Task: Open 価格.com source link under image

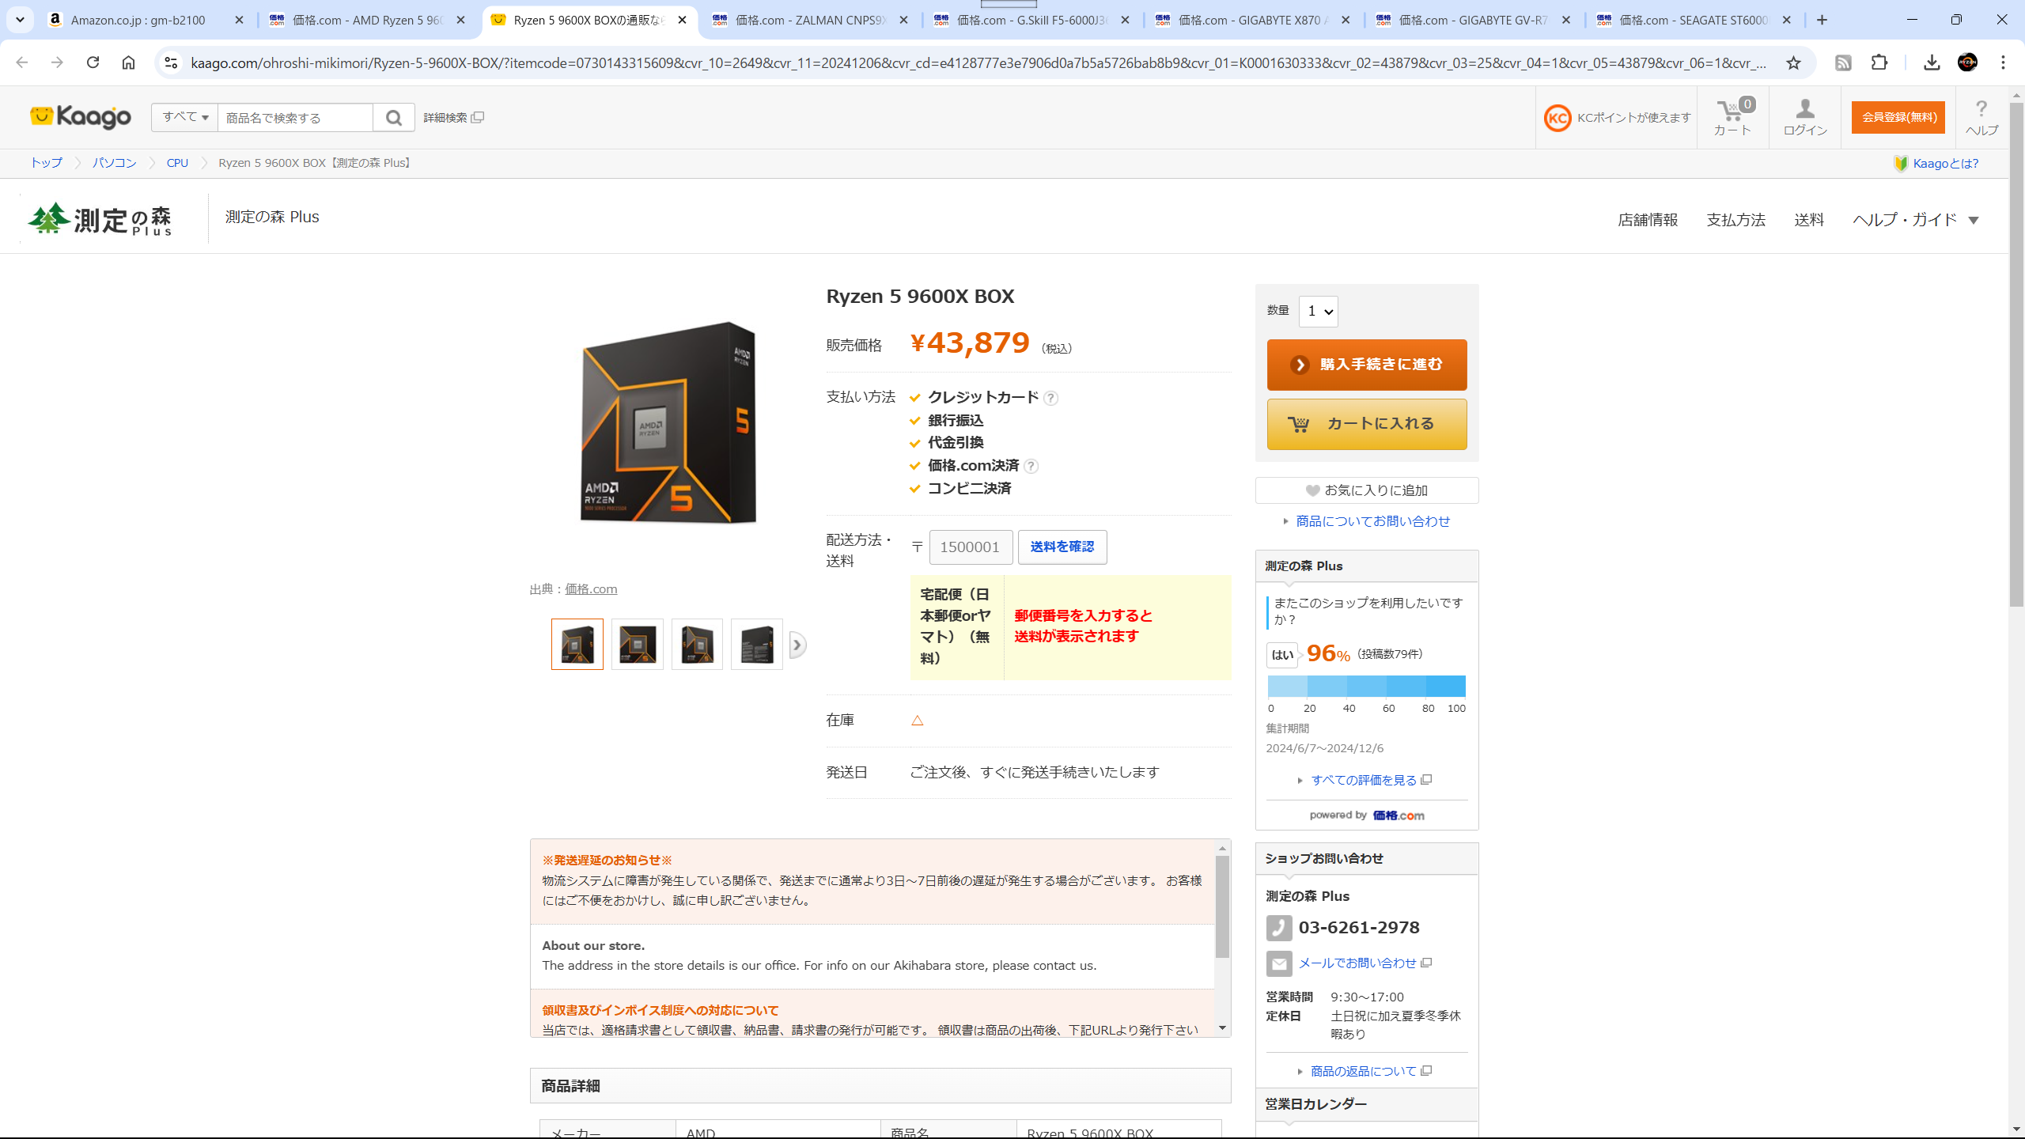Action: pyautogui.click(x=591, y=589)
